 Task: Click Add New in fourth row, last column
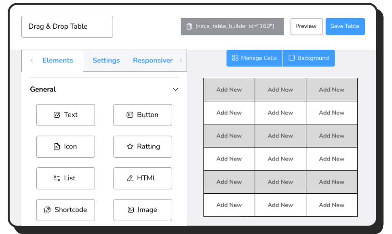tap(331, 159)
